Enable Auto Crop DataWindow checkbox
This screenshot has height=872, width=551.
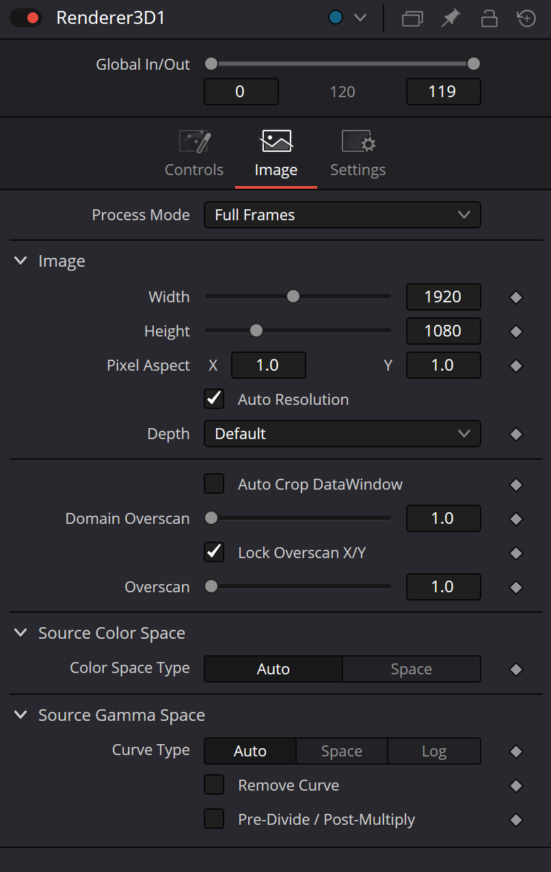point(214,484)
